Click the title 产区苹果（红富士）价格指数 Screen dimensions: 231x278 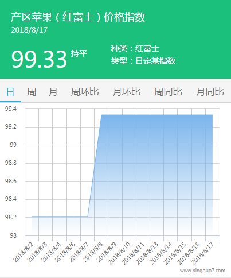pos(78,17)
